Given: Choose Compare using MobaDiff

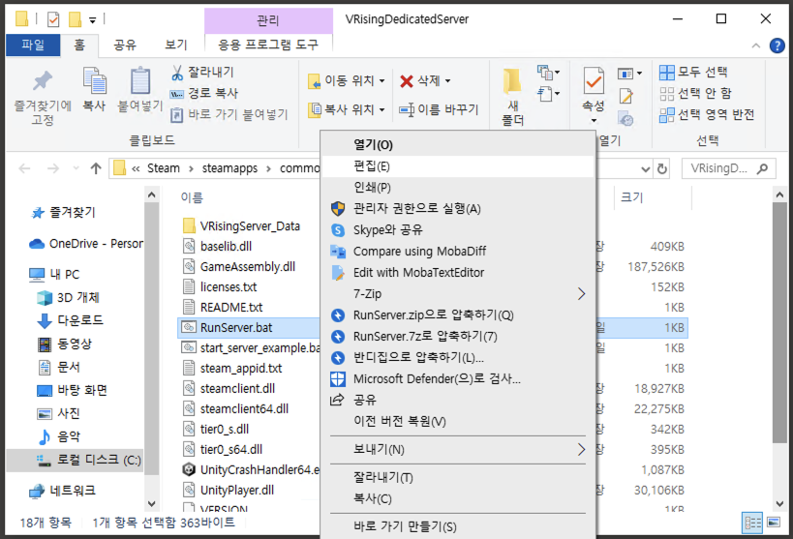Looking at the screenshot, I should tap(458, 252).
